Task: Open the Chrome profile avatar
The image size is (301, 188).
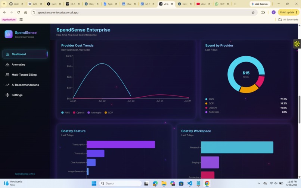Action: pyautogui.click(x=273, y=12)
